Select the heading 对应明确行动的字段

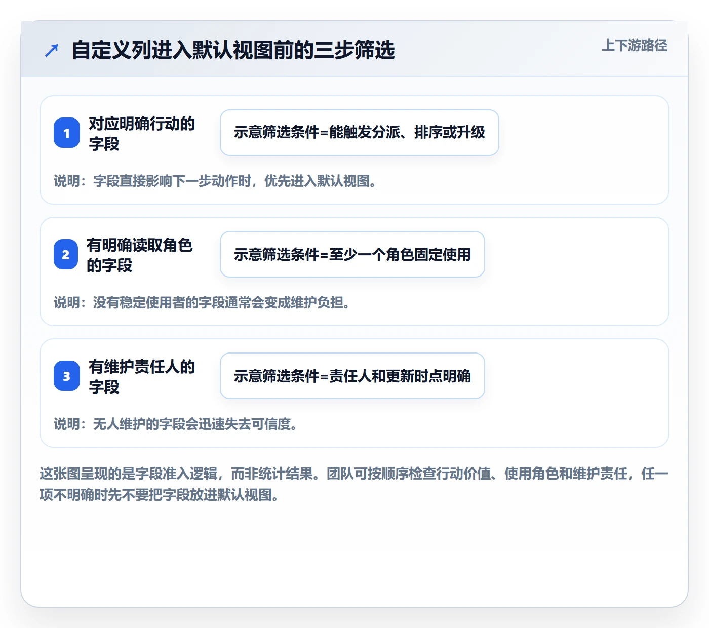pyautogui.click(x=142, y=133)
